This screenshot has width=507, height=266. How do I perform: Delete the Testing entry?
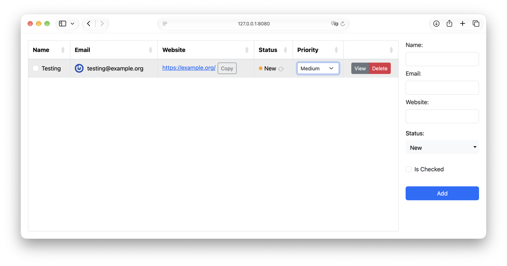[x=380, y=68]
